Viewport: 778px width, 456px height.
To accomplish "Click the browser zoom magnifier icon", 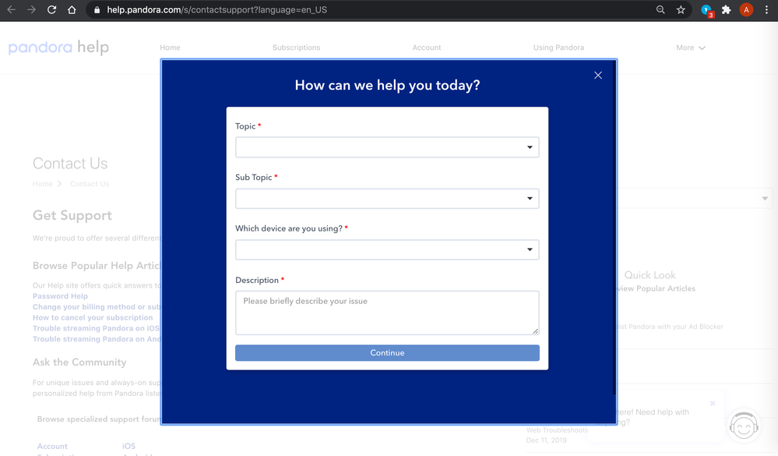I will 660,10.
